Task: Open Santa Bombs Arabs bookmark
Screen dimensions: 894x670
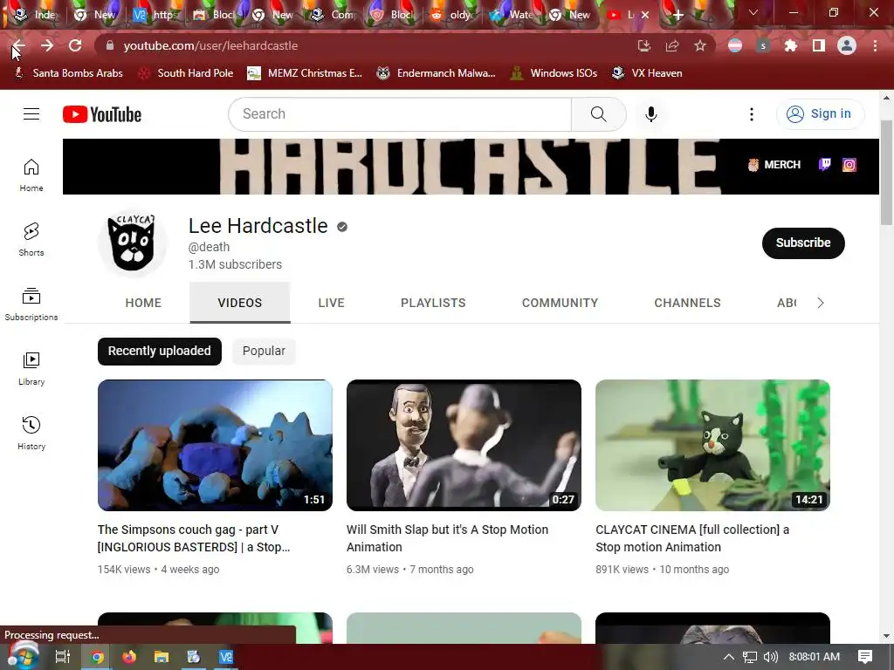Action: 68,73
